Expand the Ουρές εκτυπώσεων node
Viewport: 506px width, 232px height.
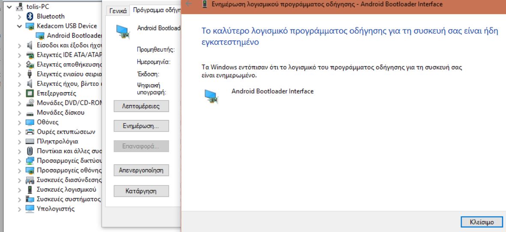20,132
